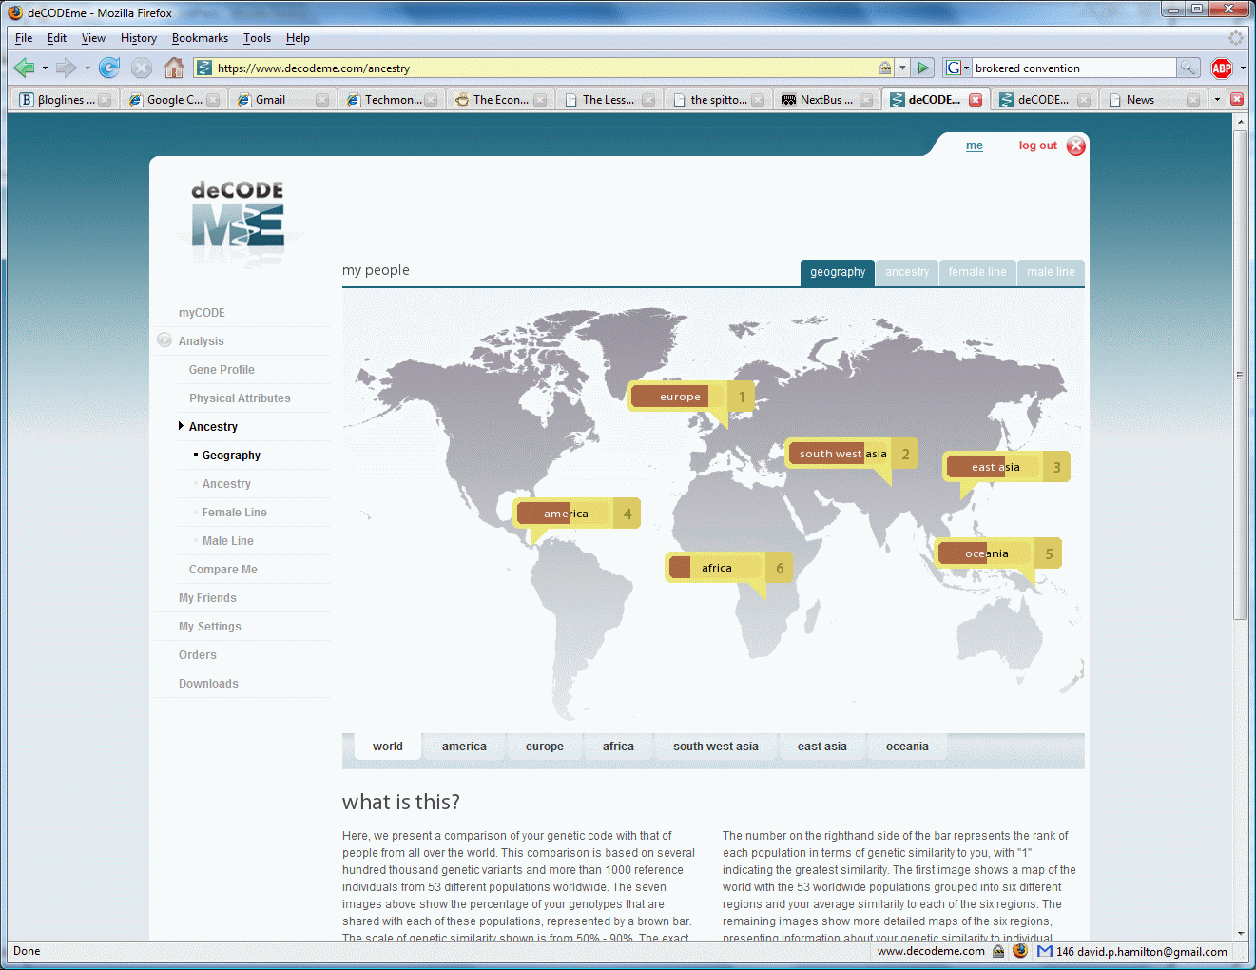Open Physical Attributes in the sidebar
Image resolution: width=1256 pixels, height=970 pixels.
coord(240,398)
